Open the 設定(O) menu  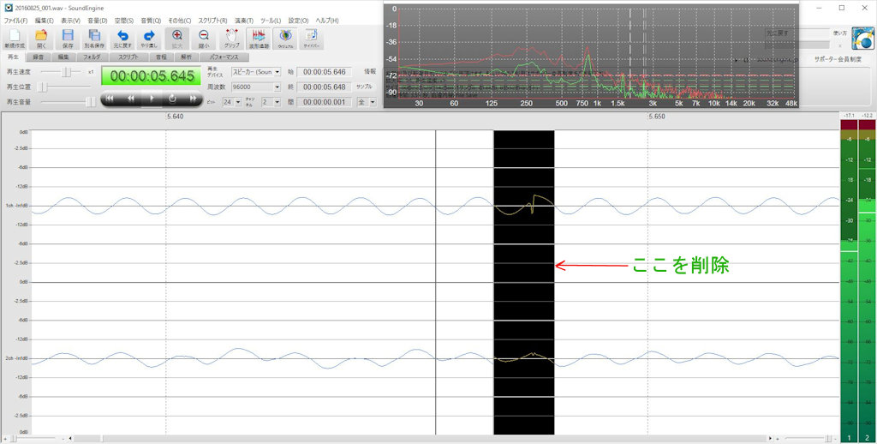pyautogui.click(x=298, y=21)
